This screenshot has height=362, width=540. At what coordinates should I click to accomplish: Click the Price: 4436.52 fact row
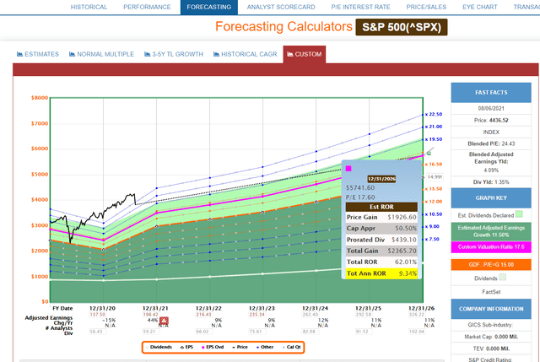(x=491, y=120)
